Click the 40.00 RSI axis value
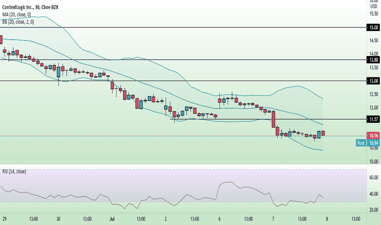The height and width of the screenshot is (225, 381). 374,194
